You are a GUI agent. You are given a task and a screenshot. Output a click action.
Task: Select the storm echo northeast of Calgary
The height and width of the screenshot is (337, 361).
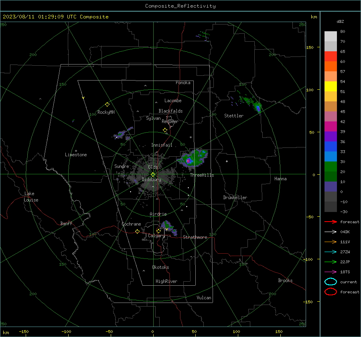pyautogui.click(x=169, y=228)
